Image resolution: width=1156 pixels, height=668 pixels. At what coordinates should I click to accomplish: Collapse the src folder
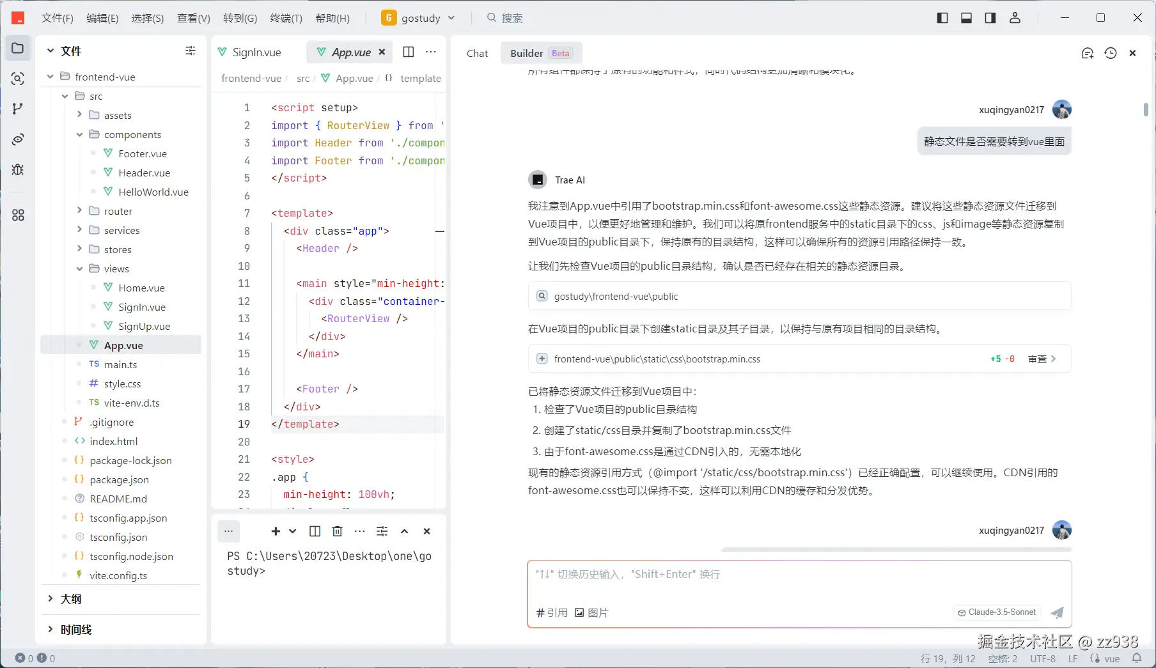(x=65, y=96)
